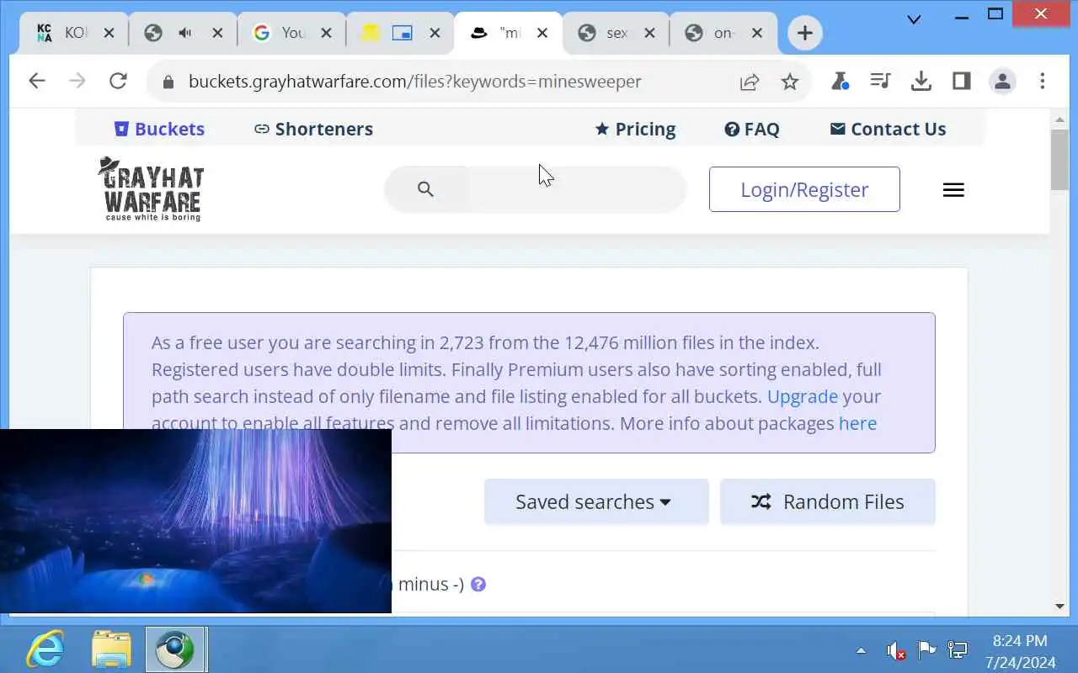
Task: Open the FAQ page link
Action: tap(752, 129)
